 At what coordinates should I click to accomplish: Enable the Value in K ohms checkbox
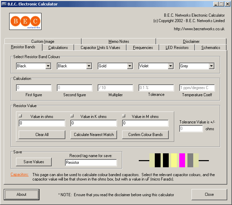pyautogui.click(x=72, y=116)
